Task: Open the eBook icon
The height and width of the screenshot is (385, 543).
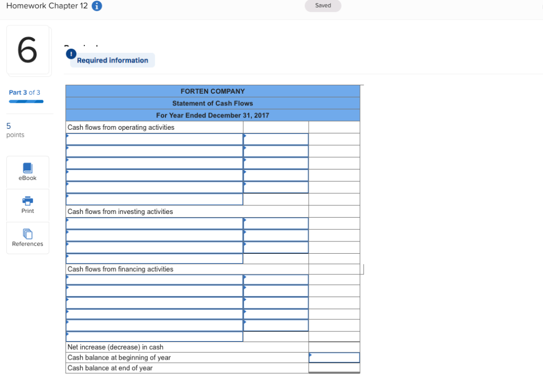Action: pyautogui.click(x=28, y=168)
